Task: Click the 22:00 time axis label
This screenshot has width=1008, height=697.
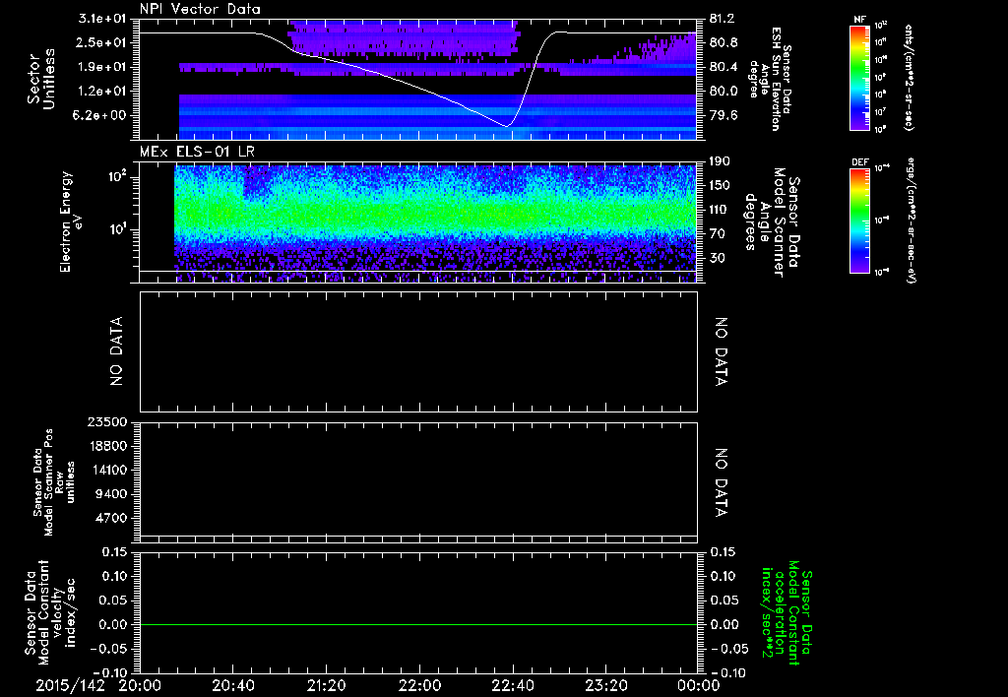Action: click(419, 684)
